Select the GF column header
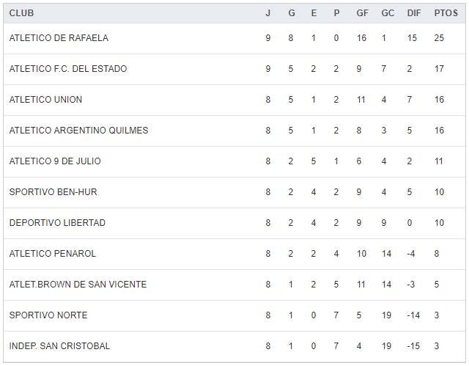 [362, 13]
